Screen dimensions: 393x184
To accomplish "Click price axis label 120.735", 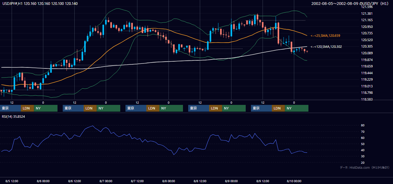I will pos(367,33).
